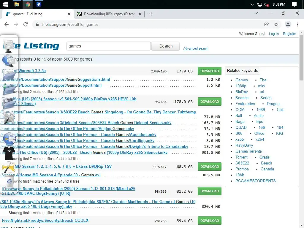Open the Chrome profile avatar
Image resolution: width=304 pixels, height=228 pixels.
288,24
